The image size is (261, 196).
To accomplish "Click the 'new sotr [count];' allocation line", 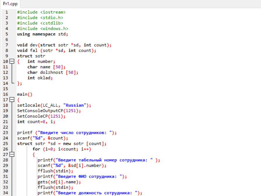I will (x=62, y=144).
